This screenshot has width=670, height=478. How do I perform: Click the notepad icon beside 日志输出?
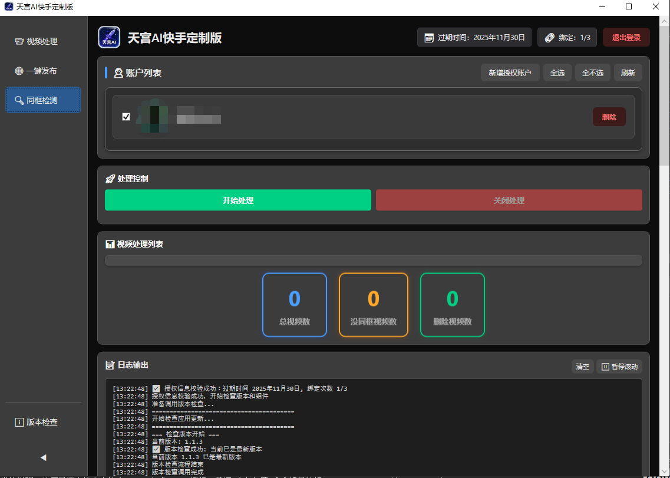click(x=110, y=365)
